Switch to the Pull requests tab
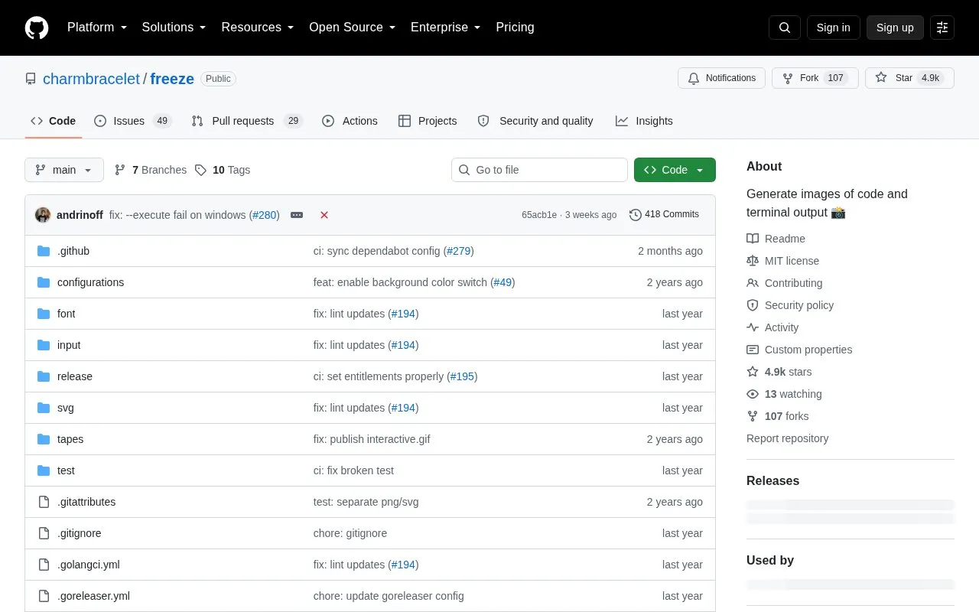 tap(247, 121)
